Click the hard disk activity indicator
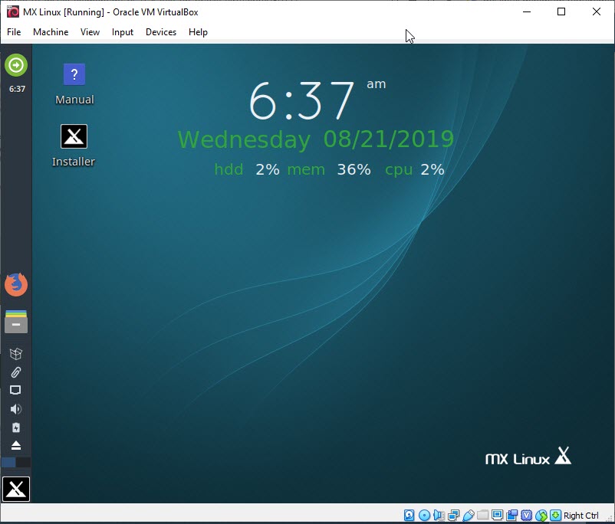 tap(409, 515)
